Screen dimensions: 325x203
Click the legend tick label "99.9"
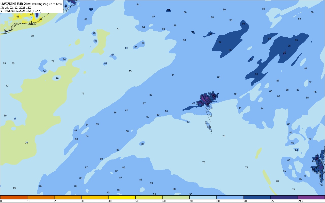[x=300, y=201]
